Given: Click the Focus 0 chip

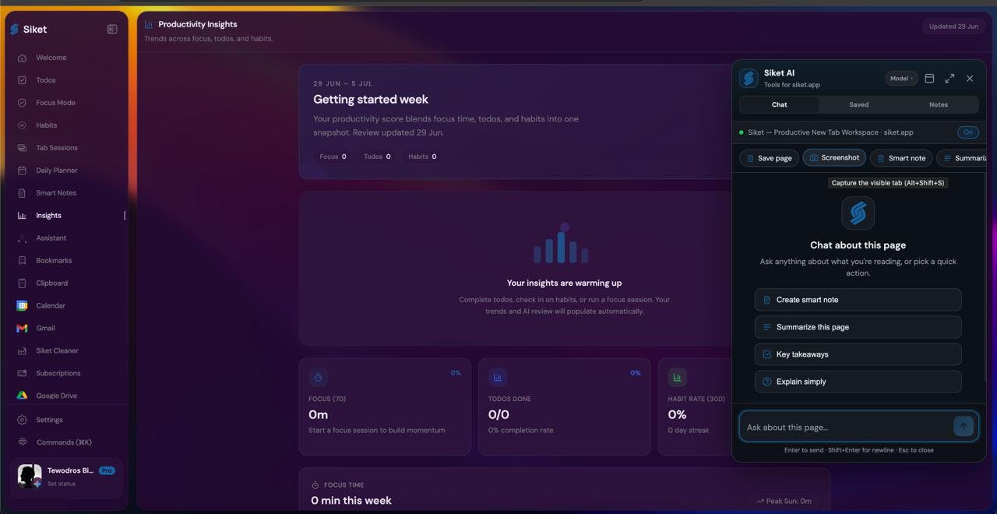Looking at the screenshot, I should tap(333, 157).
